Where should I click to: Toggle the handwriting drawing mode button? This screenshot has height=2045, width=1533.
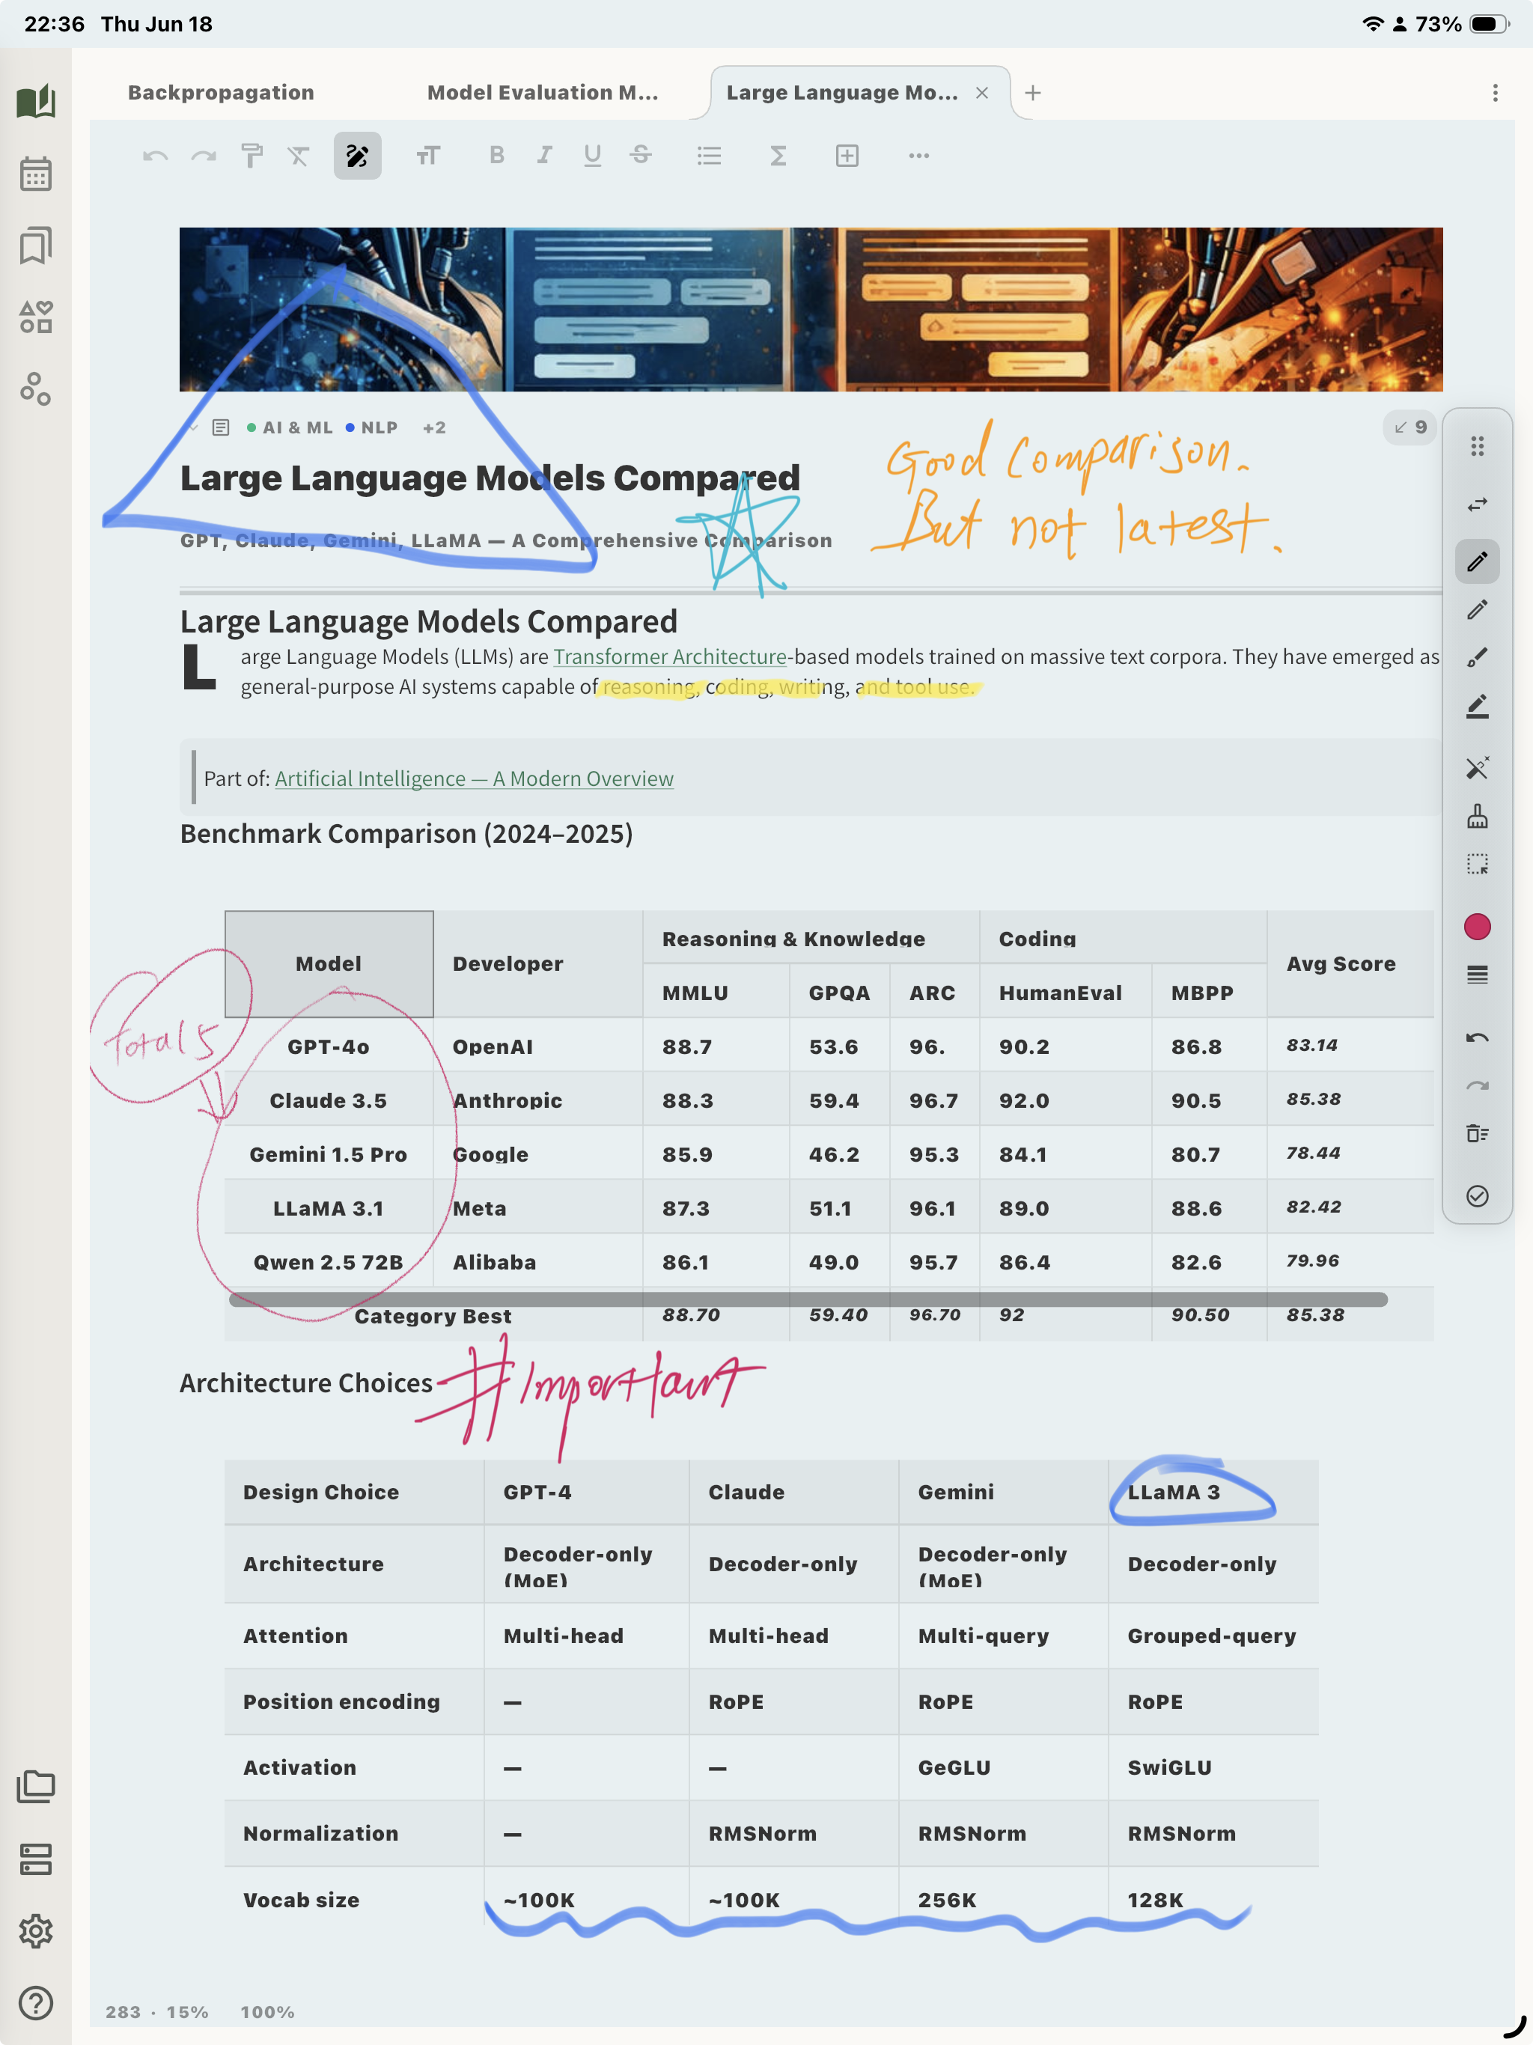point(357,155)
